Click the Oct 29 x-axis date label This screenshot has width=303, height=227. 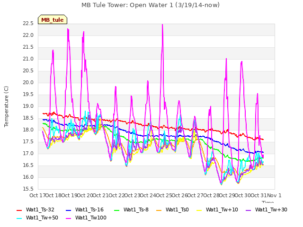tap(227, 195)
